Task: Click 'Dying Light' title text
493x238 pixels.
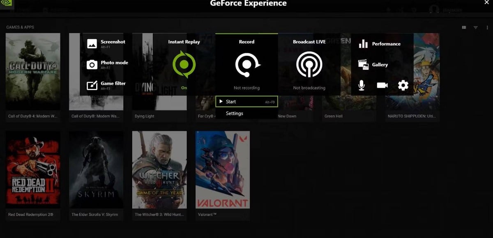Action: click(145, 116)
